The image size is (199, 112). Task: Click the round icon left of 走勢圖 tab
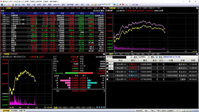[x=2, y=54]
